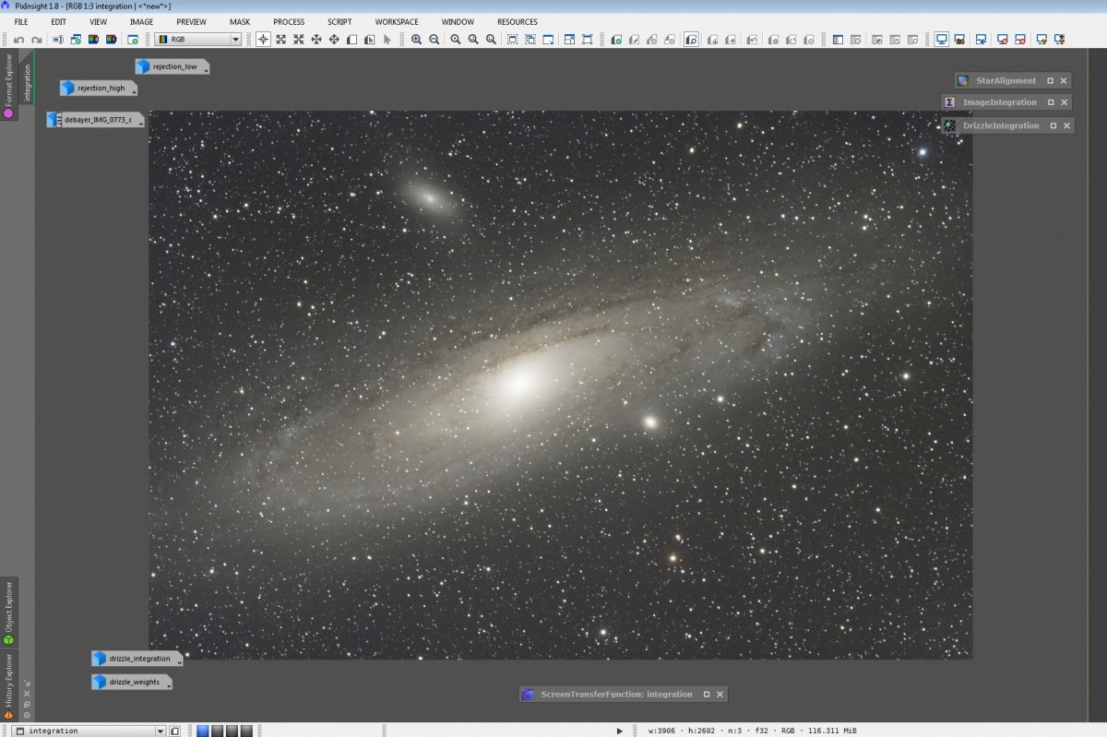This screenshot has width=1107, height=737.
Task: Restore the rejection_high minimized window
Action: (x=100, y=89)
